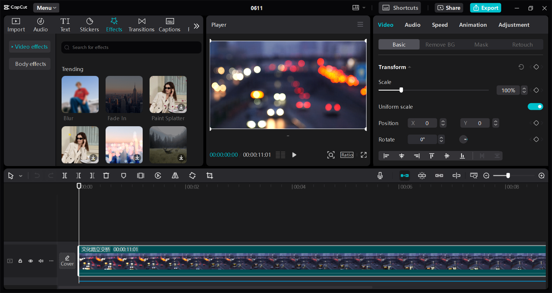Add a keyframe for Transform
Image resolution: width=552 pixels, height=293 pixels.
[x=536, y=67]
